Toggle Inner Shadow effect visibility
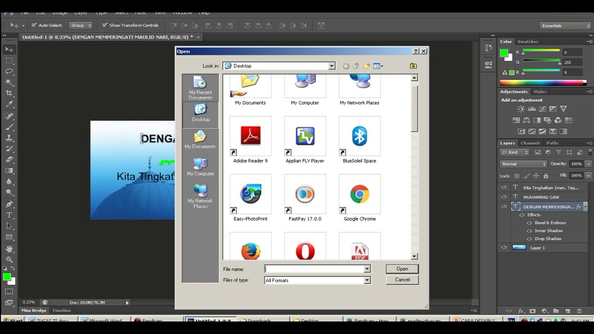The height and width of the screenshot is (334, 594). click(529, 231)
